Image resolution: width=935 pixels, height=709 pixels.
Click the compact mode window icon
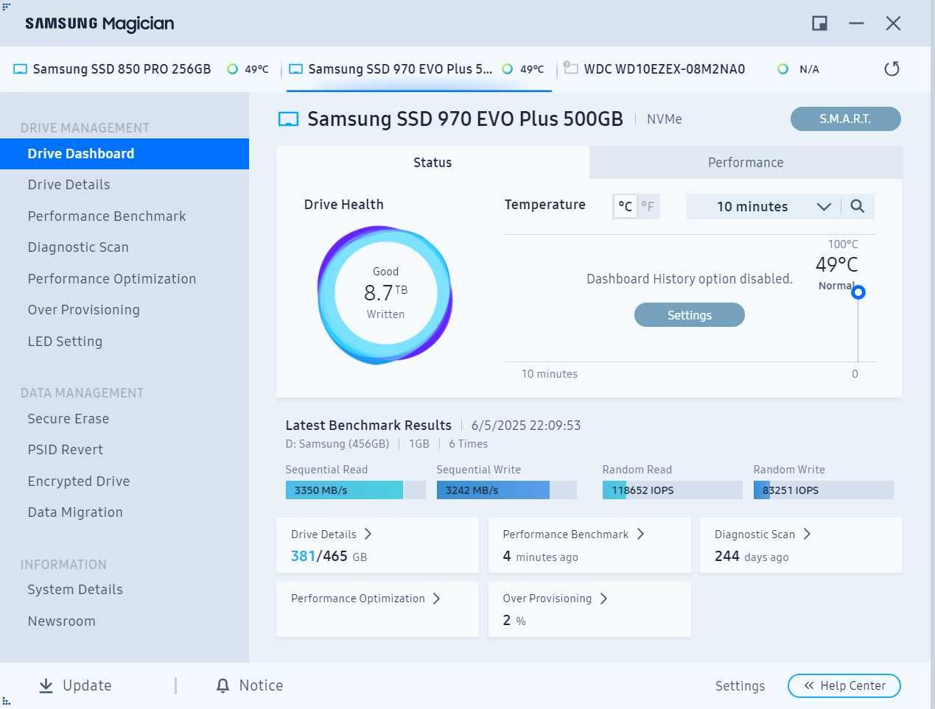(819, 24)
